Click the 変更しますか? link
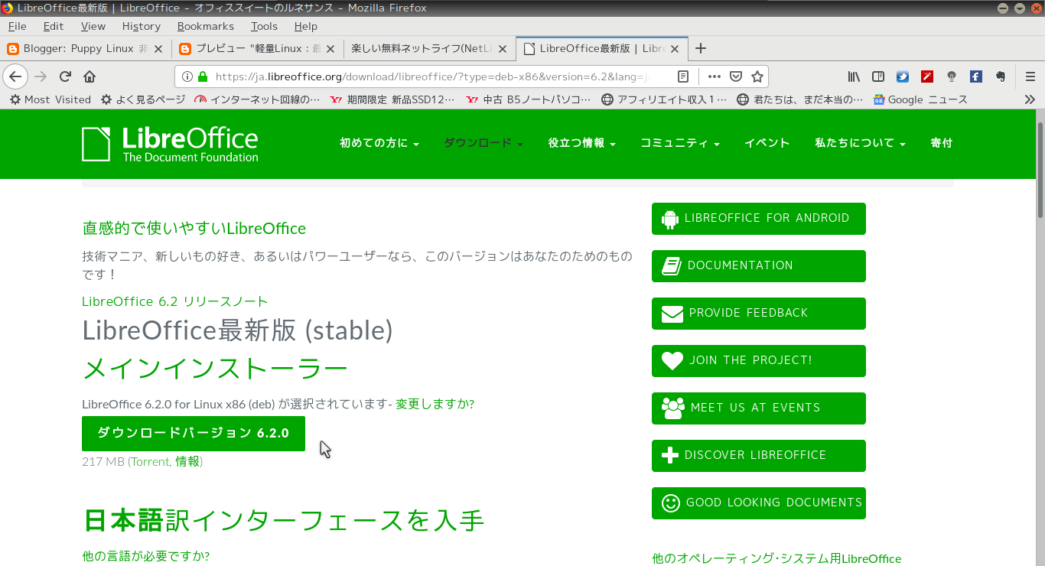Screen dimensions: 1045x566 [x=435, y=404]
